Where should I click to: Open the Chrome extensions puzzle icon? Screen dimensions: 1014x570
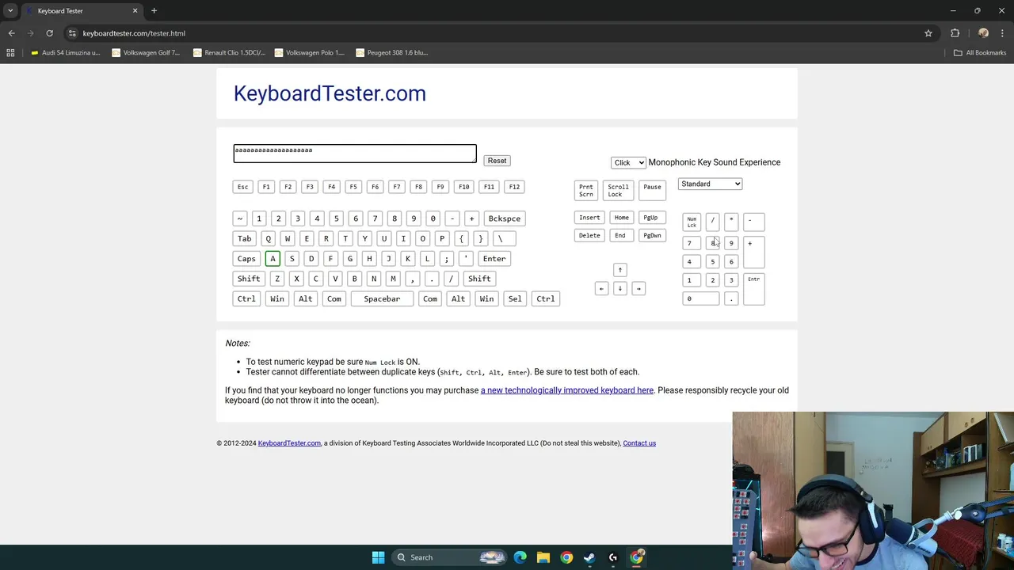click(955, 33)
